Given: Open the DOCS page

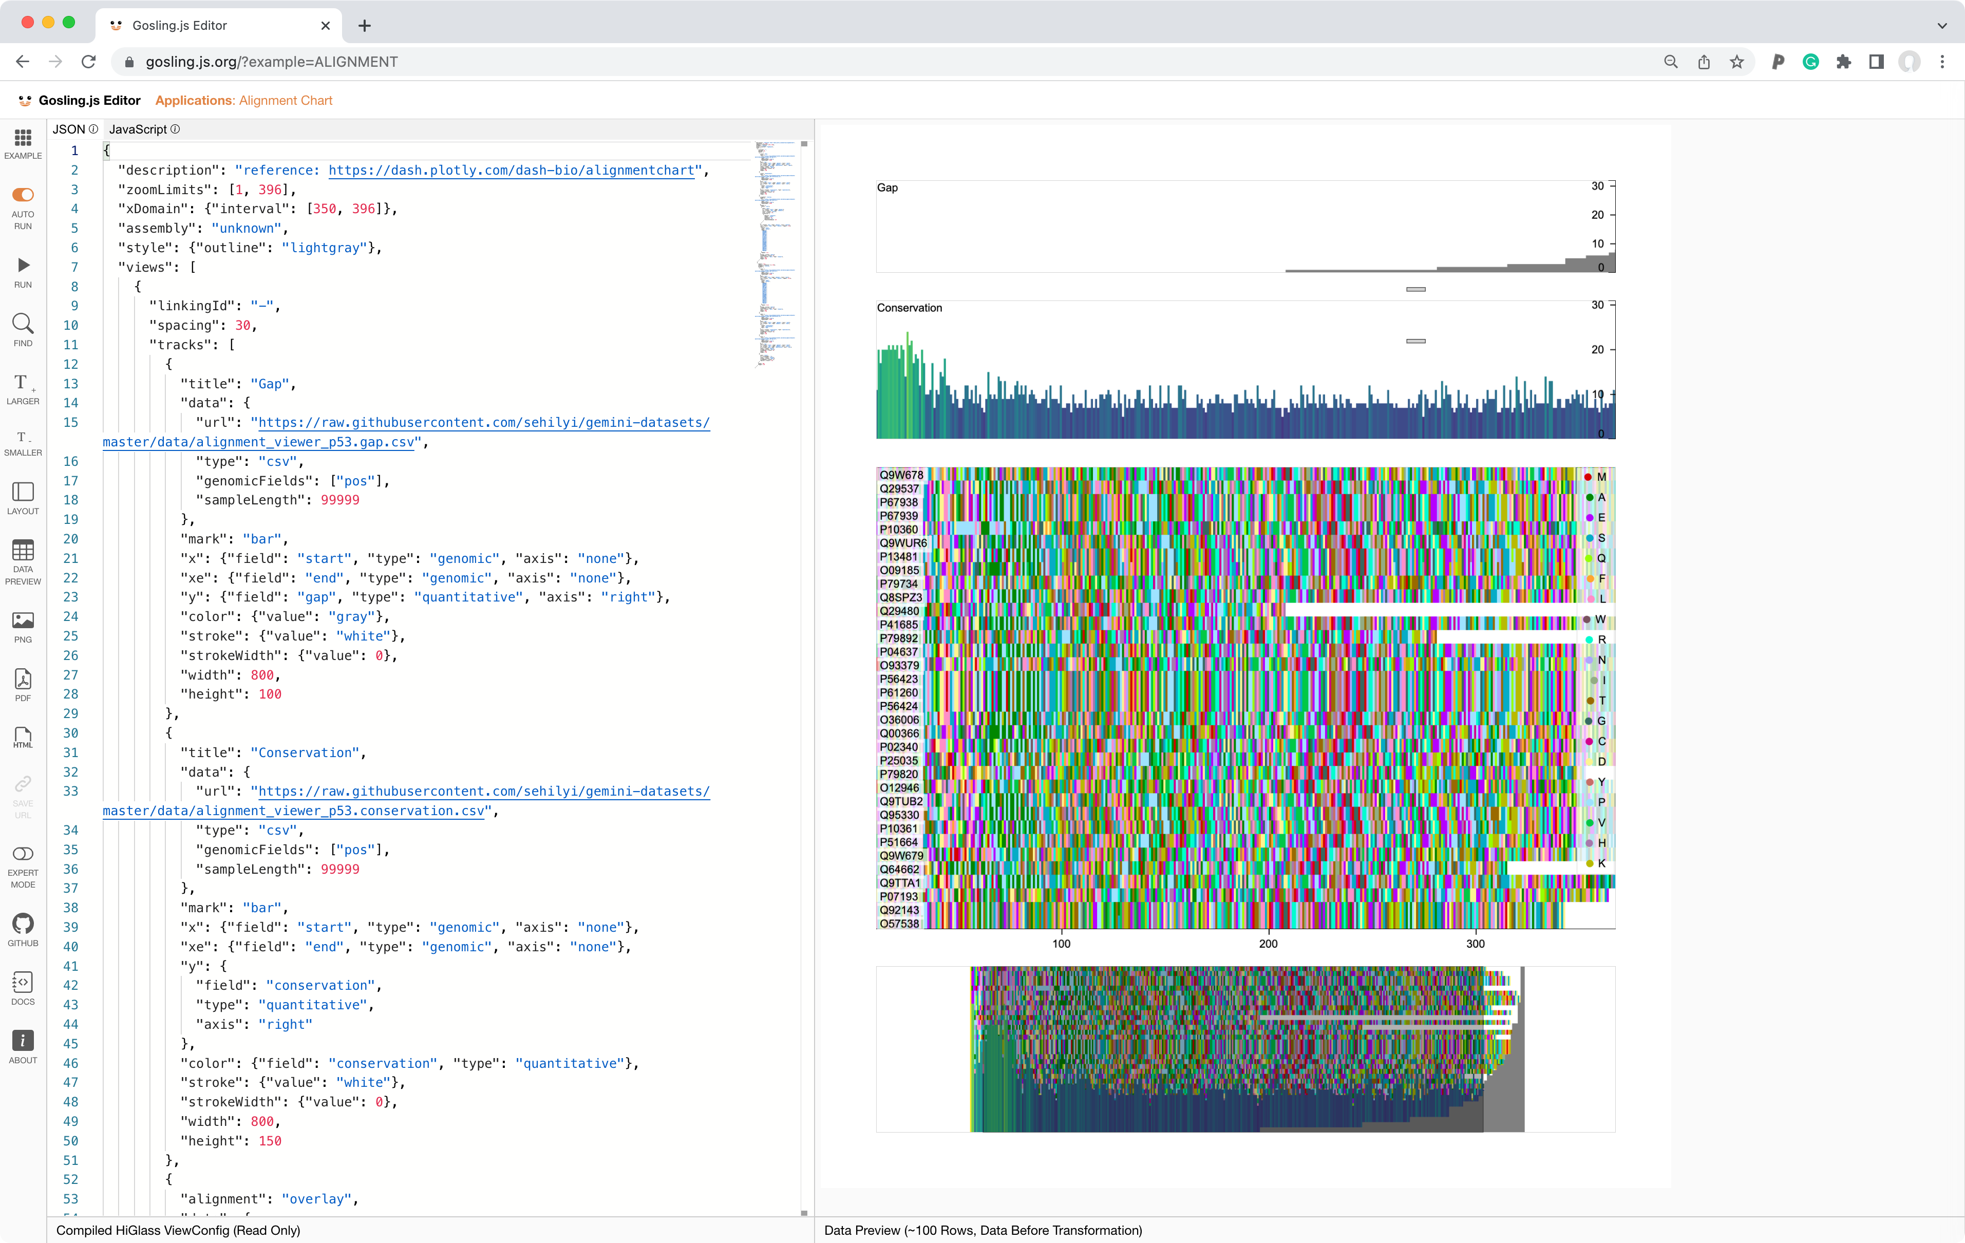Looking at the screenshot, I should (x=22, y=986).
